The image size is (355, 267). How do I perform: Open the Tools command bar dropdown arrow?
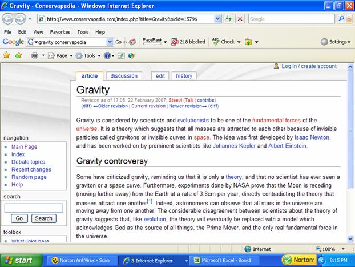99,56
